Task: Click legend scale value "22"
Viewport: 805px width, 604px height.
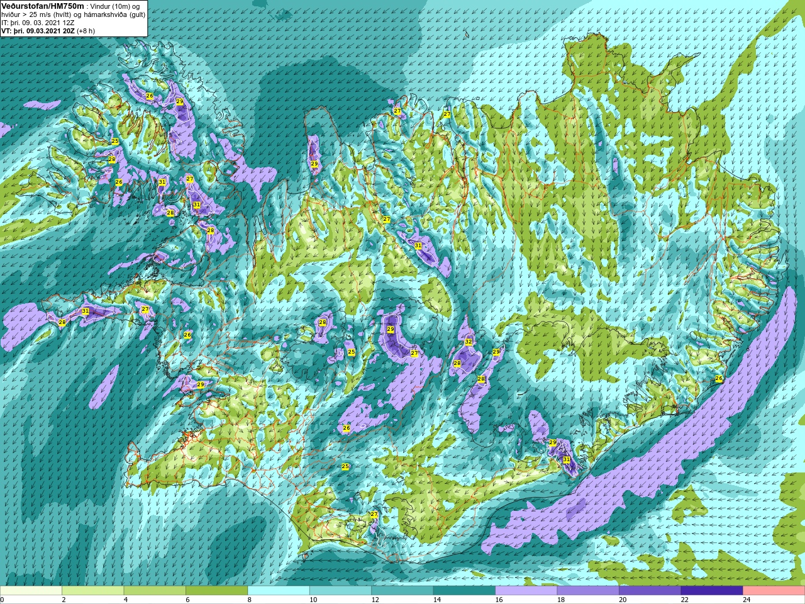Action: [685, 600]
